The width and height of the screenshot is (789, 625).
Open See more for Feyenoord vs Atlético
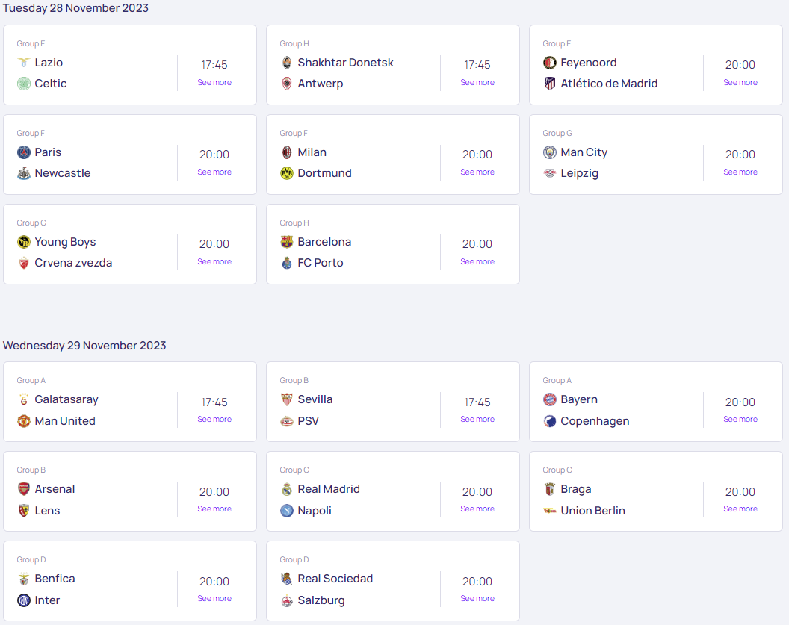click(740, 83)
